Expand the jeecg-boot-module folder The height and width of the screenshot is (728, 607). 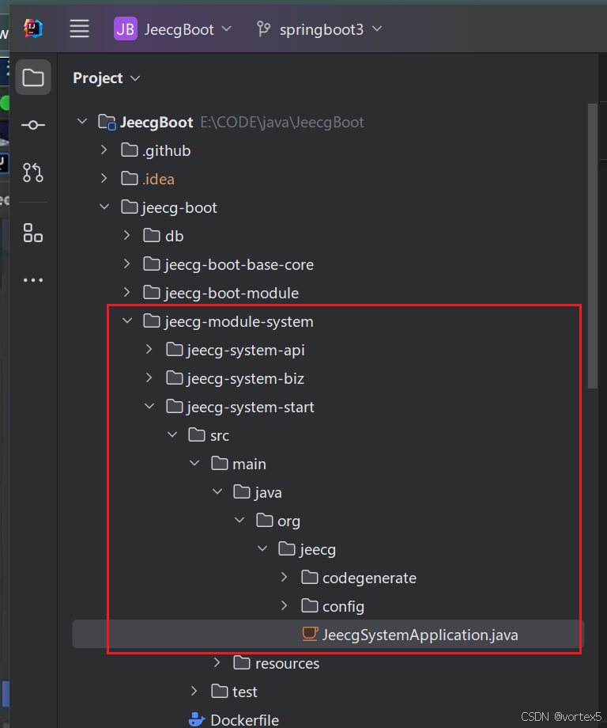126,292
